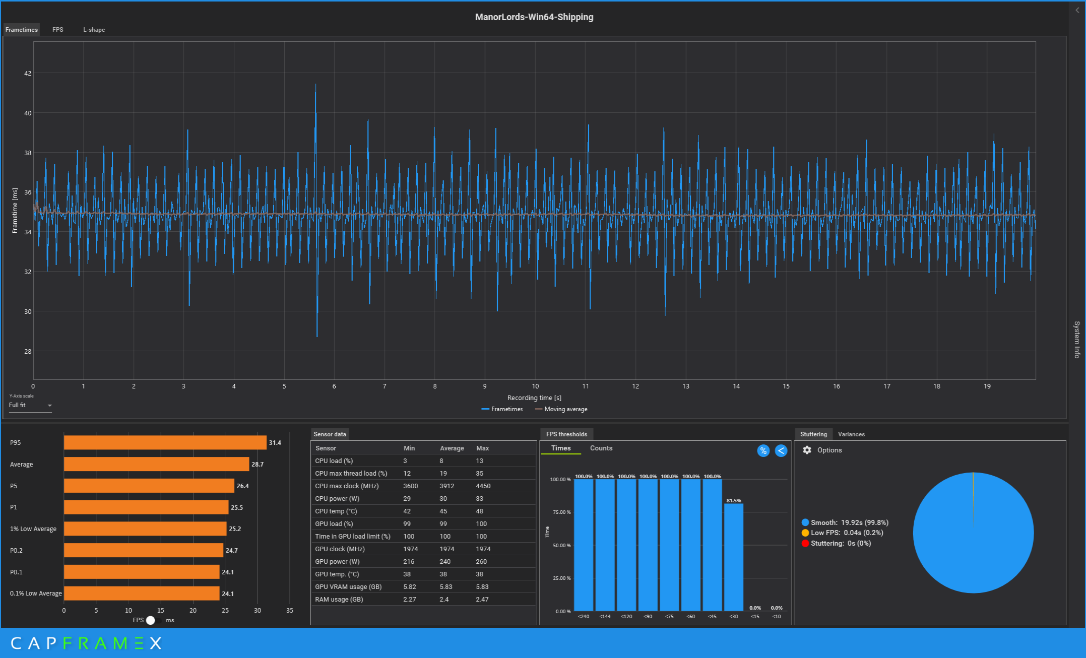The image size is (1086, 658).
Task: Click the Options gear icon
Action: click(807, 450)
